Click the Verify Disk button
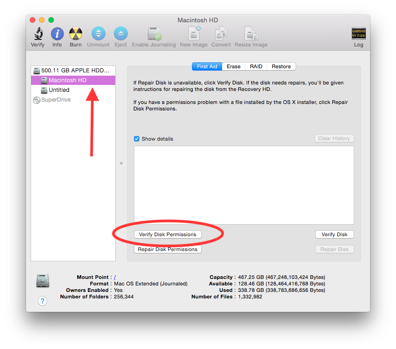 [334, 234]
